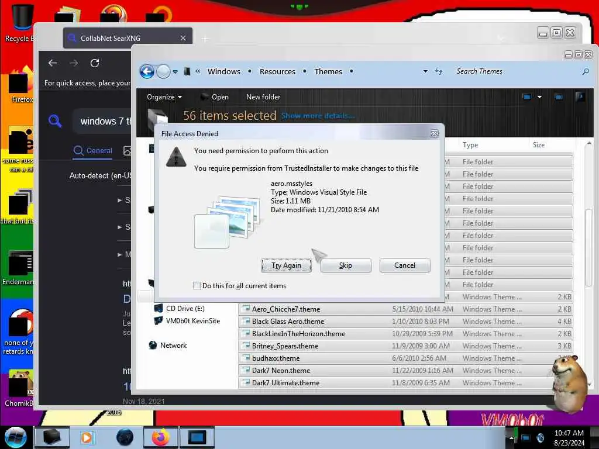This screenshot has height=449, width=599.
Task: Click the taskbar clock 10:47 AM
Action: 569,438
